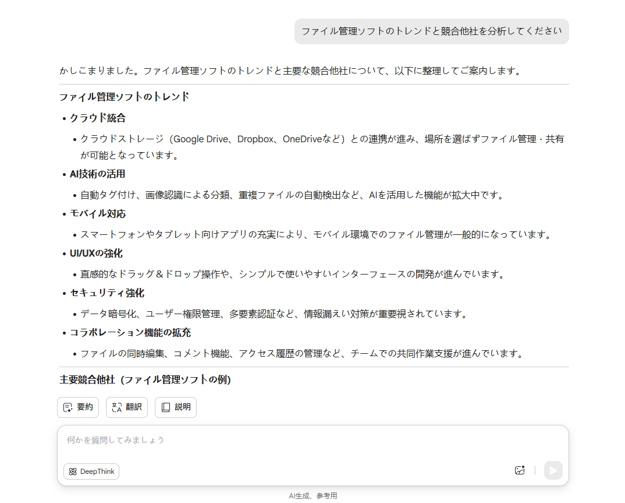Click the text mentioning Google Drive、Dropbox
This screenshot has width=625, height=503.
tap(322, 147)
